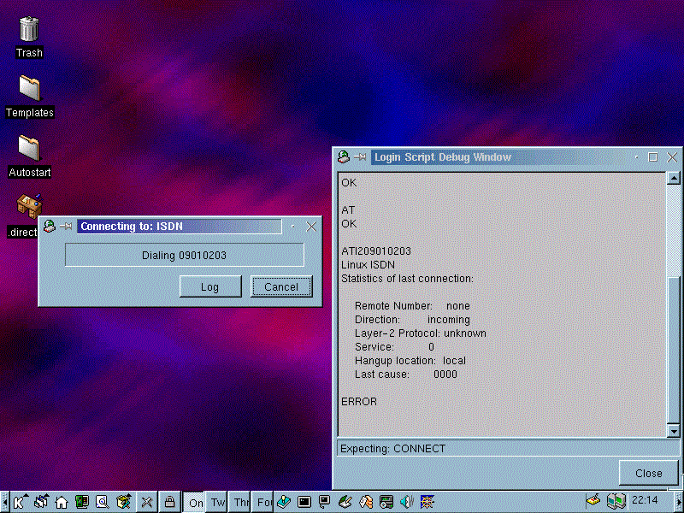The height and width of the screenshot is (513, 684).
Task: Launch the terminal icon in panel
Action: 304,502
